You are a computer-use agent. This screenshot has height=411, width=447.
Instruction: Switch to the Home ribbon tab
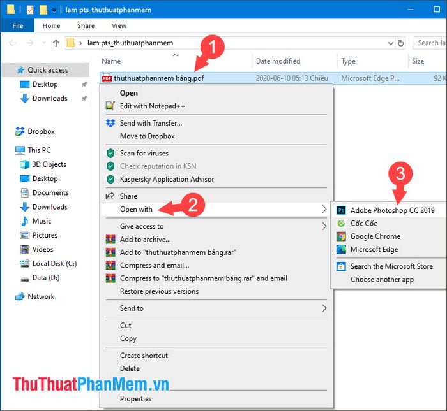coord(51,26)
